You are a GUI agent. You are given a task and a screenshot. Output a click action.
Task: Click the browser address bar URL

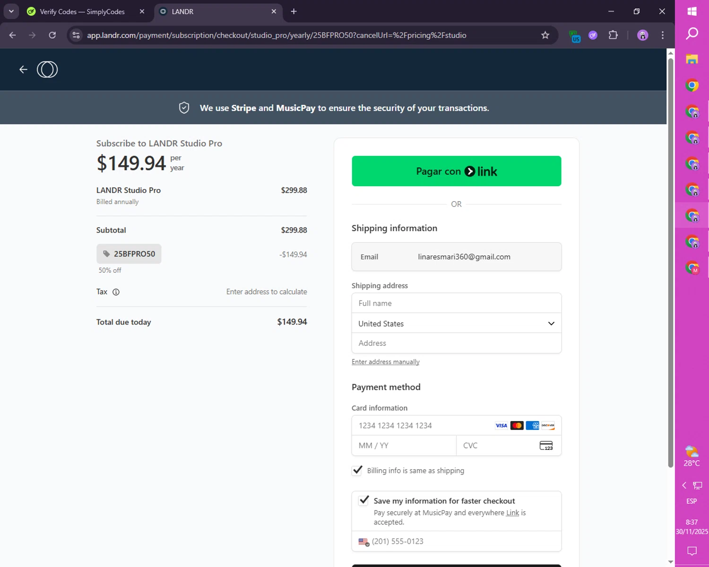pyautogui.click(x=277, y=35)
